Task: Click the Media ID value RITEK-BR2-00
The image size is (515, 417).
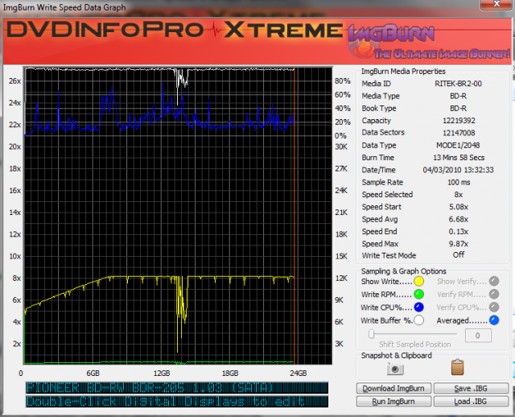Action: tap(458, 84)
